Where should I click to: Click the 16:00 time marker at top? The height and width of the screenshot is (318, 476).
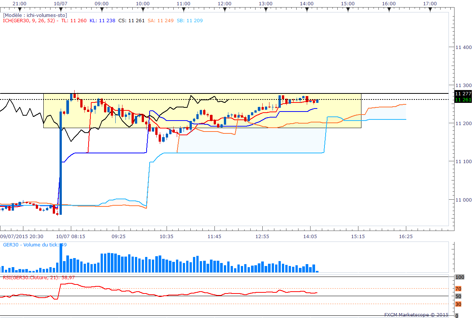point(389,3)
